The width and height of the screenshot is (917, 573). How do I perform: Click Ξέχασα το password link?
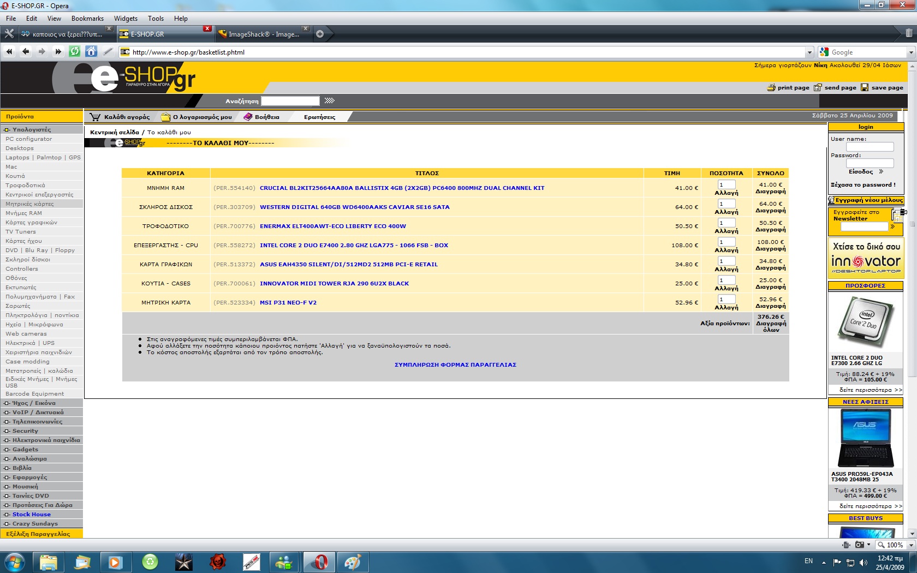click(x=863, y=184)
